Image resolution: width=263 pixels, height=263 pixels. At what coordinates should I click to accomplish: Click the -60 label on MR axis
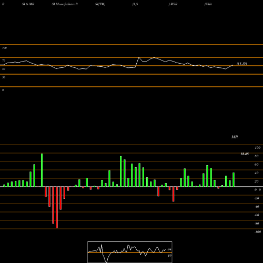[257, 215]
